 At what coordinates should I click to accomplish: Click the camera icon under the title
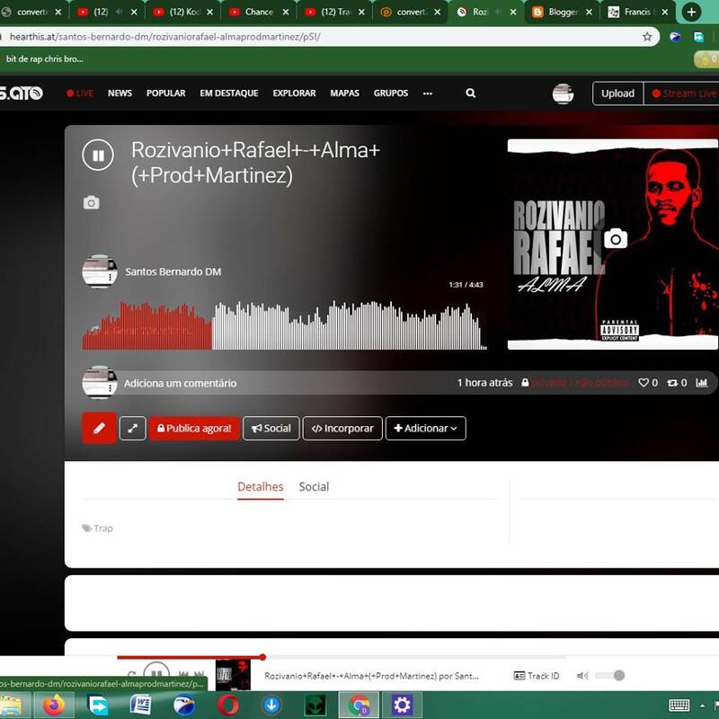91,203
